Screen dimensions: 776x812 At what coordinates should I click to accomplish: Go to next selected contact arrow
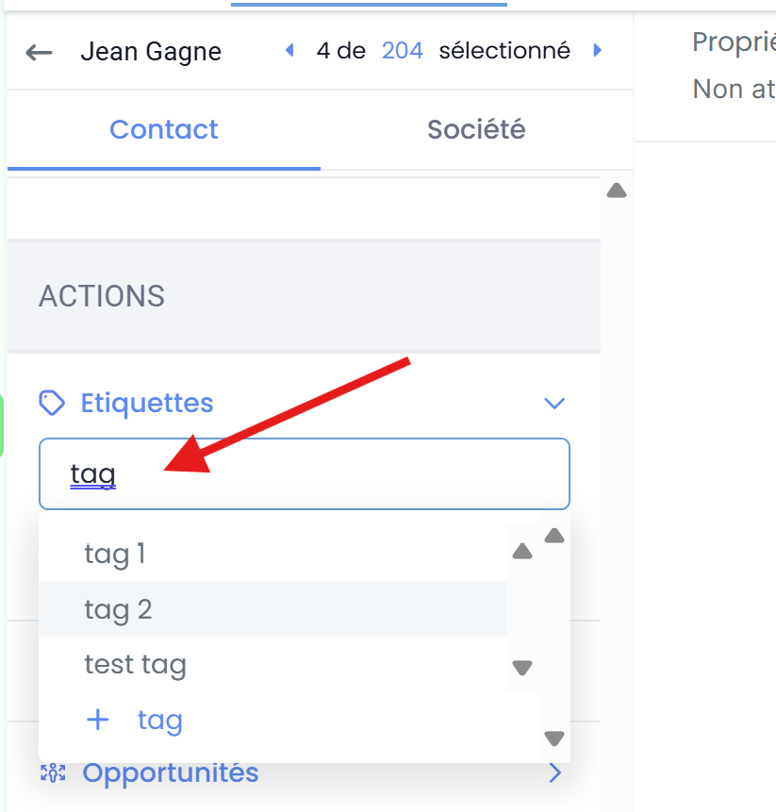coord(598,50)
